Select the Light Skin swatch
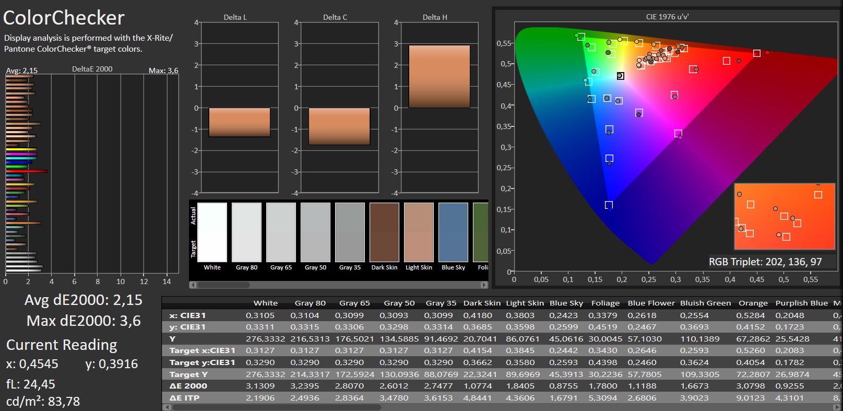Screen dimensions: 843x411 (x=419, y=232)
